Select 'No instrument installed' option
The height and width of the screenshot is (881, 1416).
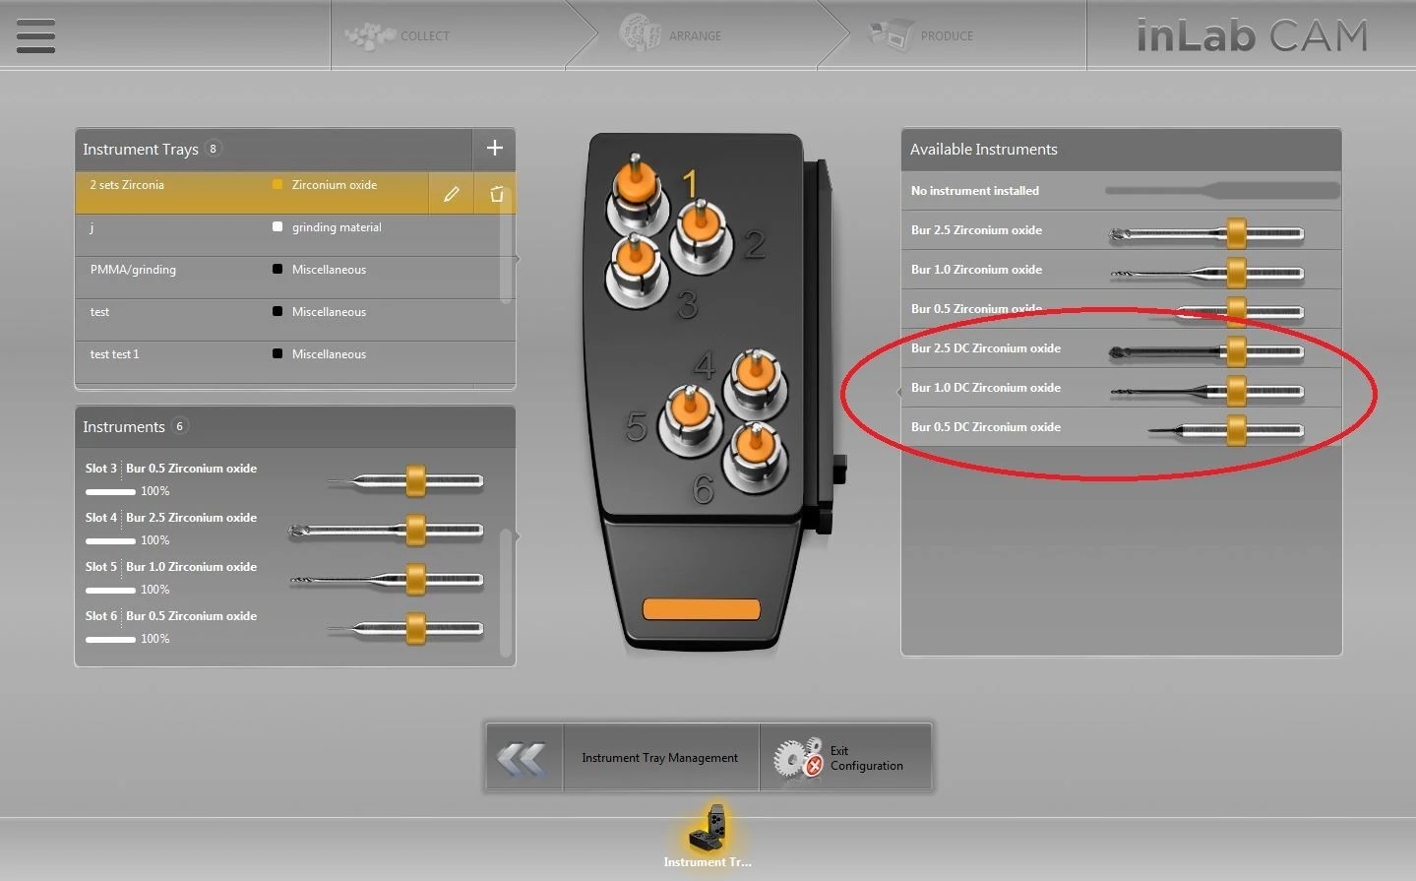click(x=1121, y=191)
